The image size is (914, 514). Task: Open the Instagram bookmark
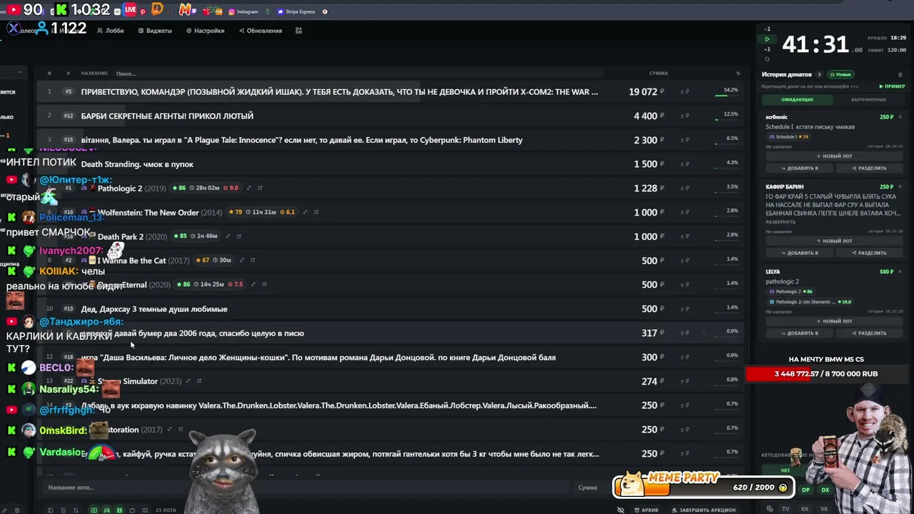point(243,11)
